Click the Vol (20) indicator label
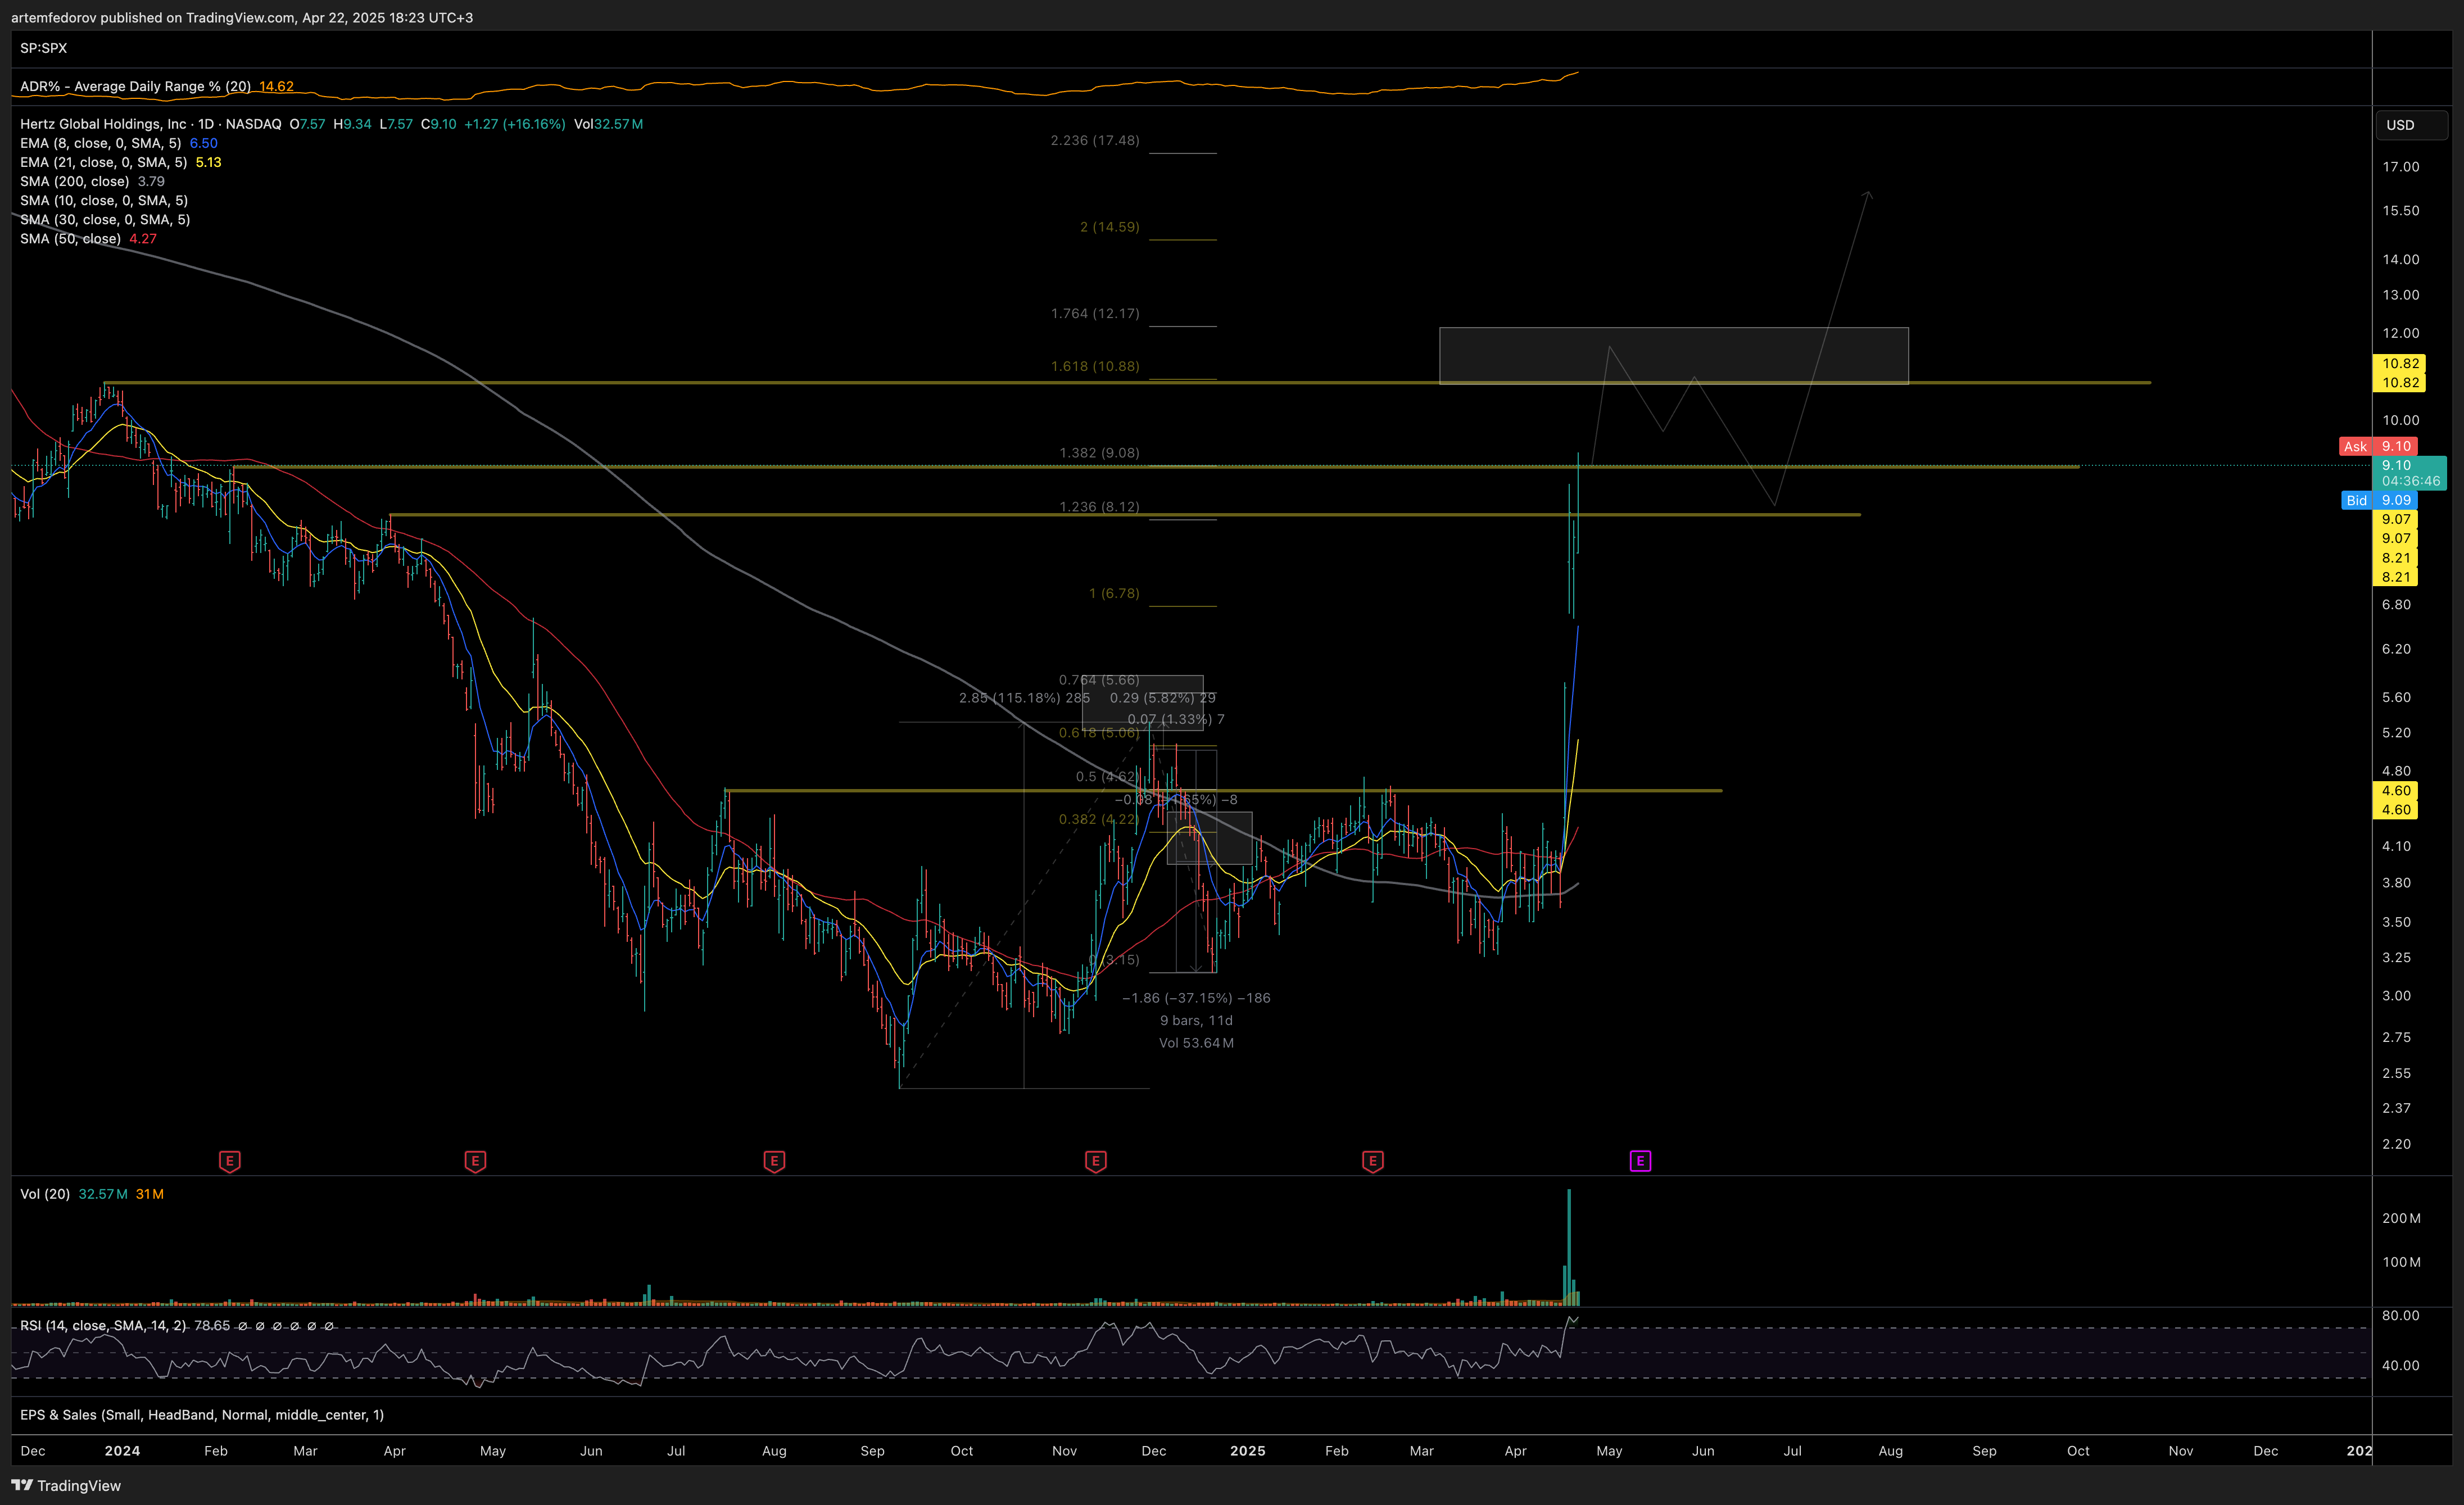This screenshot has height=1505, width=2464. click(x=45, y=1194)
